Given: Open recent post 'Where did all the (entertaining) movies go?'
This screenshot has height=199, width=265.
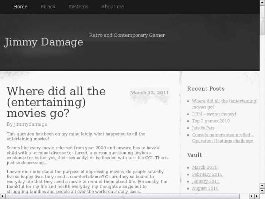Looking at the screenshot, I should 225,104.
